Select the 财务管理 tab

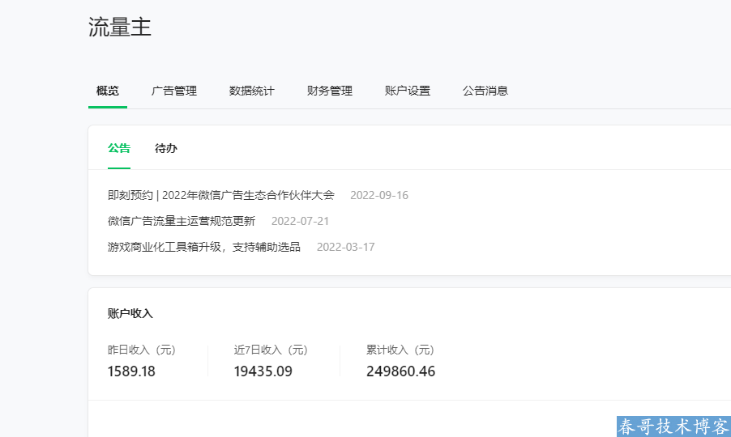(x=330, y=91)
